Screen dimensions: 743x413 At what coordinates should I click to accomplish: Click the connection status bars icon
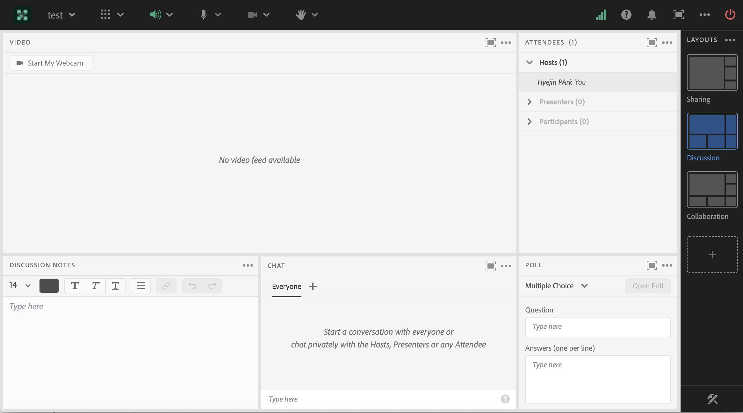[601, 15]
